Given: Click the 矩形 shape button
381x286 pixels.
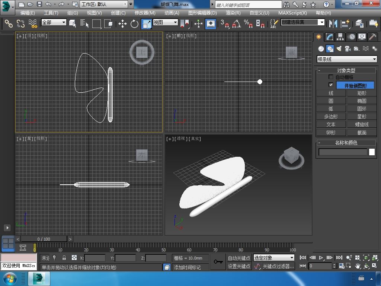Looking at the screenshot, I should tap(362, 93).
